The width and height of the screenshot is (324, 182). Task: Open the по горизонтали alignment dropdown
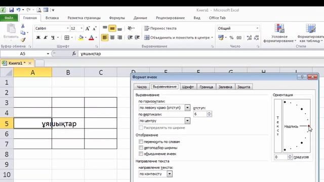tap(187, 108)
